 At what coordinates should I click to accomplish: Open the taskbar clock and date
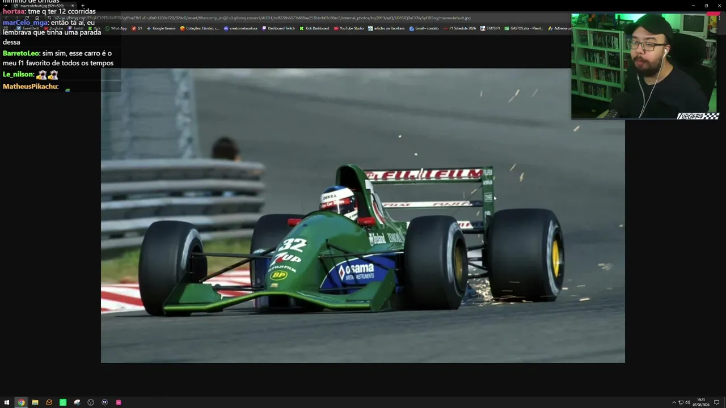[701, 402]
